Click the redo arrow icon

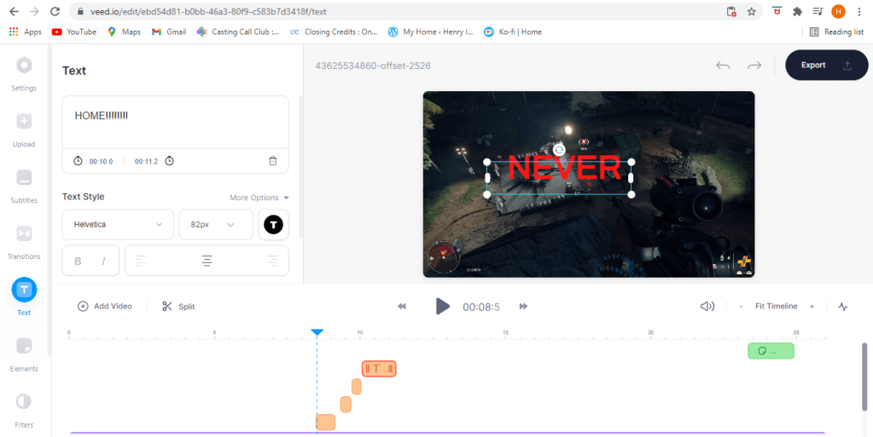click(754, 66)
